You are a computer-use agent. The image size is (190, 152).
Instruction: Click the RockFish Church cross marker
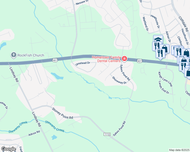click(x=13, y=55)
